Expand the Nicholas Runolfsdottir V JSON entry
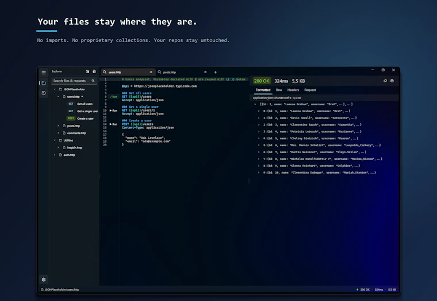437x301 pixels. click(259, 159)
